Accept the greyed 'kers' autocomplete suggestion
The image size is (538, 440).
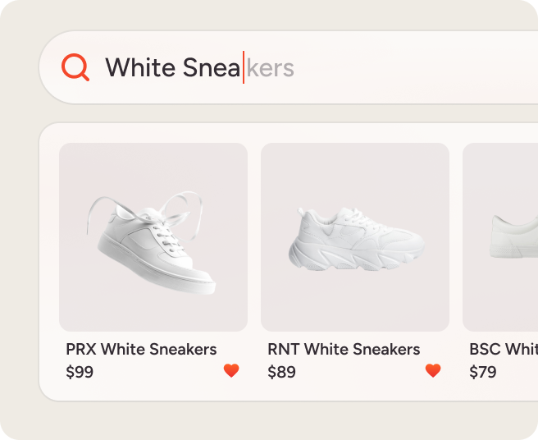click(x=270, y=67)
